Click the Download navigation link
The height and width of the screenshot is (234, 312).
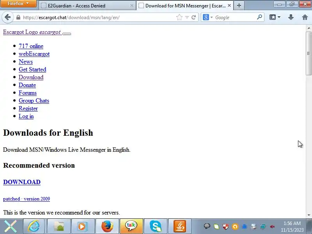pyautogui.click(x=31, y=77)
